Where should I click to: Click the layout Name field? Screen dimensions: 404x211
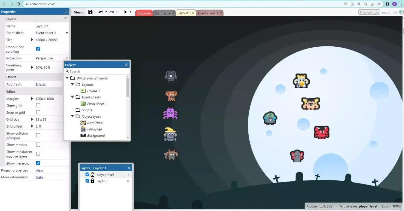(52, 26)
